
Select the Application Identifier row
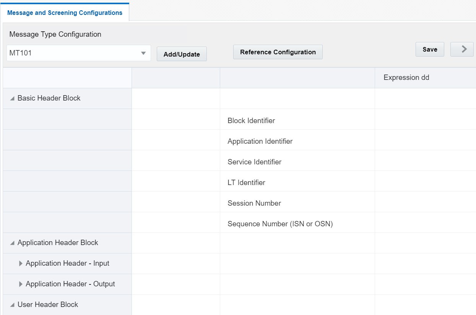coord(260,141)
